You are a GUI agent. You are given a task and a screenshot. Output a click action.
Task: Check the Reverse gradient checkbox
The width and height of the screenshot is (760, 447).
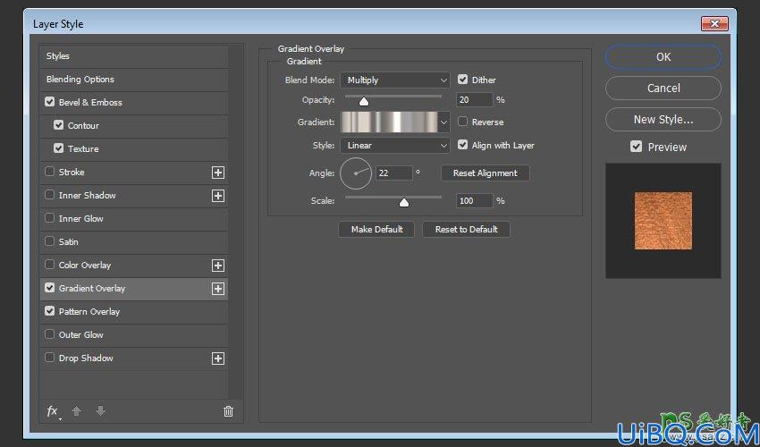pyautogui.click(x=463, y=122)
